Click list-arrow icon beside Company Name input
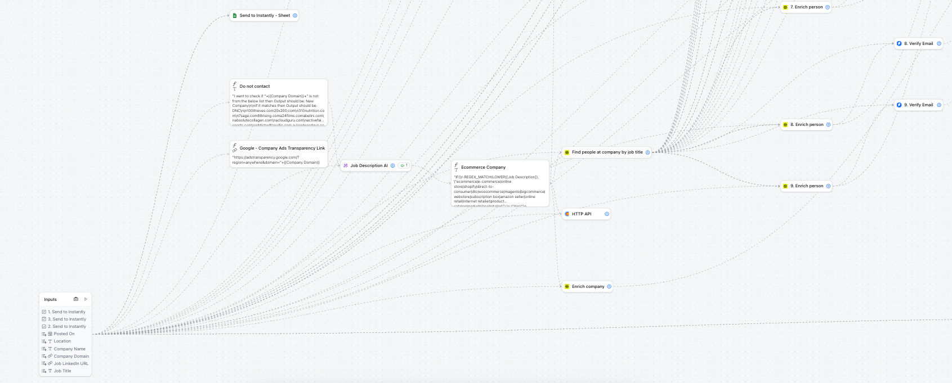Image resolution: width=952 pixels, height=383 pixels. pyautogui.click(x=44, y=349)
